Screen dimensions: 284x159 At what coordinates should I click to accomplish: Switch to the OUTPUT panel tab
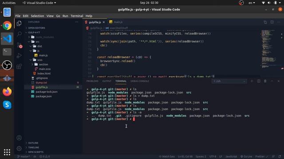coord(106,81)
